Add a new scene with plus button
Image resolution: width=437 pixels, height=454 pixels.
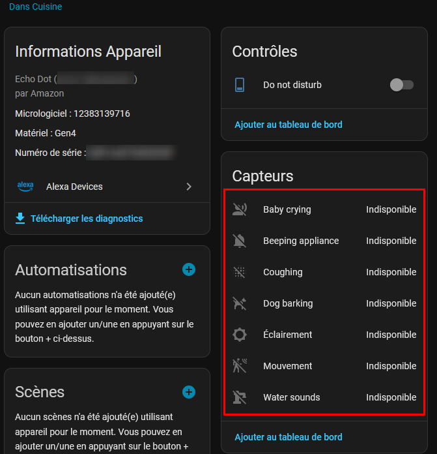point(189,391)
